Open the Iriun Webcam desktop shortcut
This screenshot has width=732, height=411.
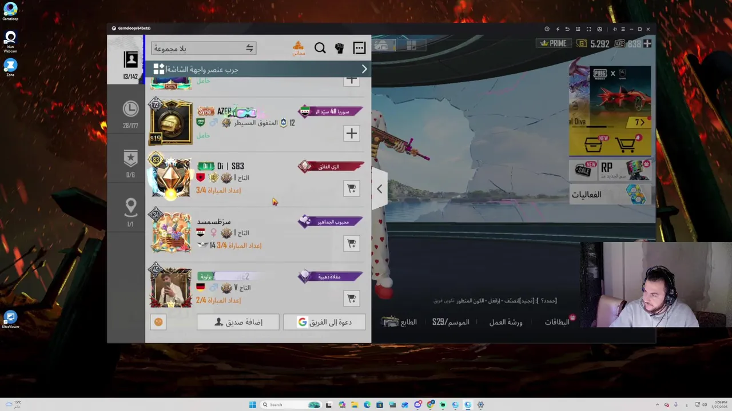pyautogui.click(x=10, y=42)
